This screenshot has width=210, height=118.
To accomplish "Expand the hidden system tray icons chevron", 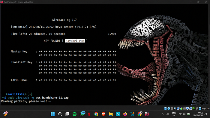I will pos(163,114).
